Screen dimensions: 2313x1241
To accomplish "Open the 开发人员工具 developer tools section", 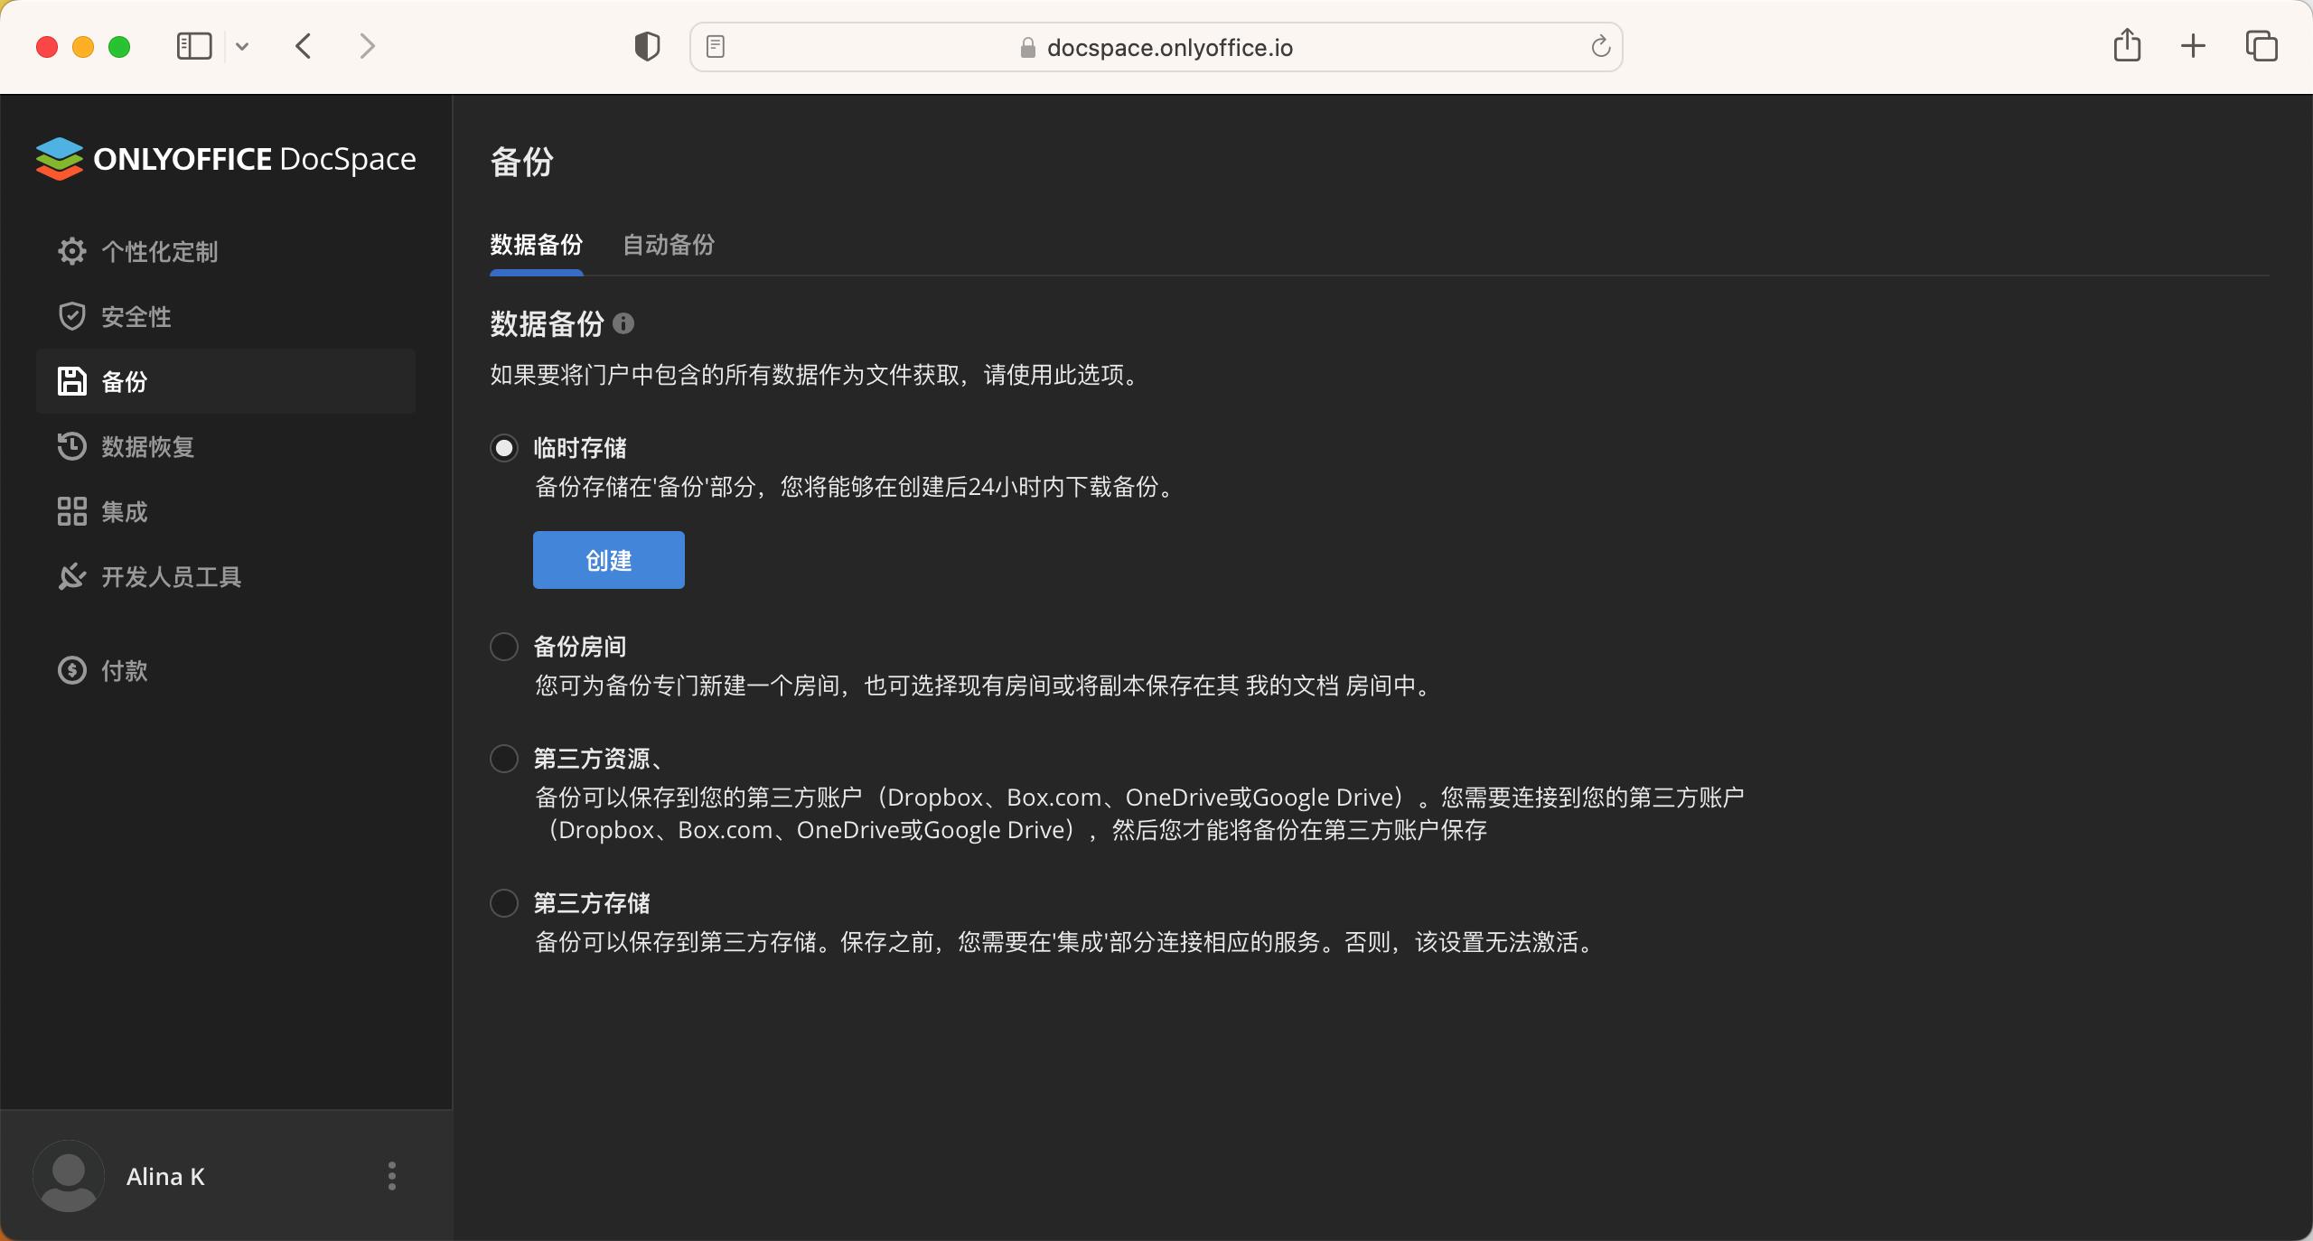I will pos(171,577).
